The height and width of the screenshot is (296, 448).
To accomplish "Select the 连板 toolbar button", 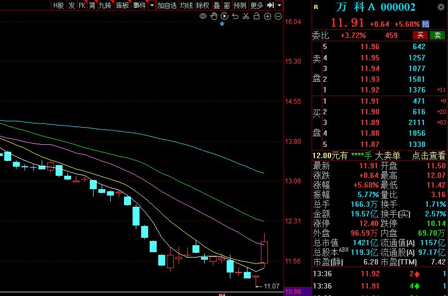I will (x=122, y=5).
